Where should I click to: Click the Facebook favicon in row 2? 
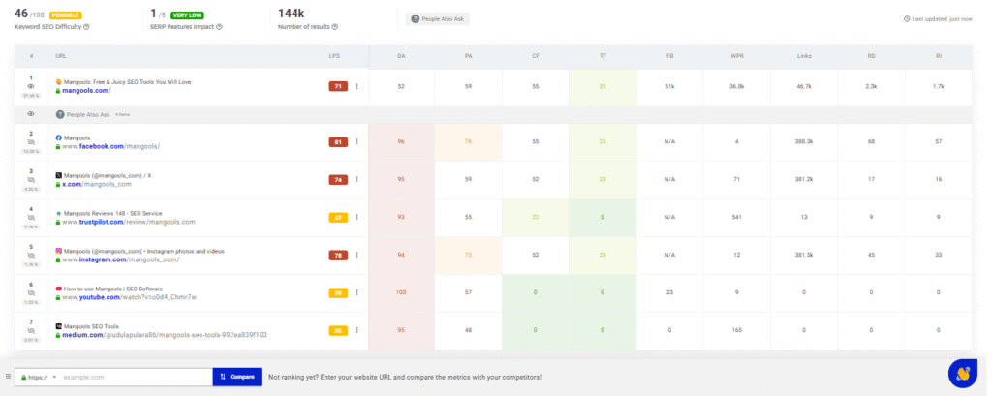coord(58,137)
